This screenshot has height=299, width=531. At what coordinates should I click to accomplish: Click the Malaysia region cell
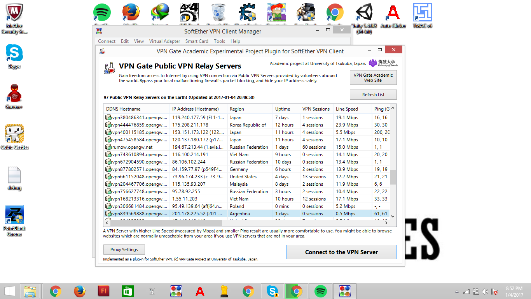pos(239,184)
